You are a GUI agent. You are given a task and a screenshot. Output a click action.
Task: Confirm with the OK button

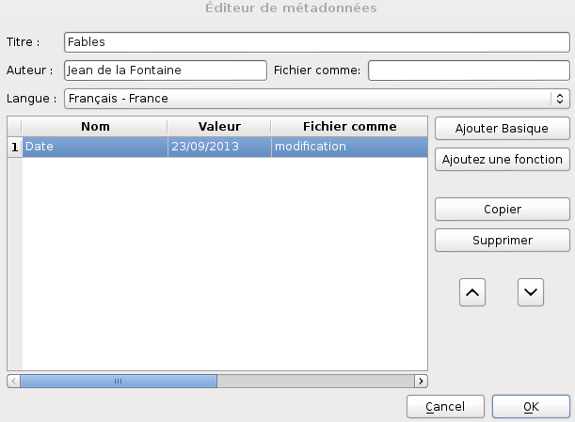531,407
